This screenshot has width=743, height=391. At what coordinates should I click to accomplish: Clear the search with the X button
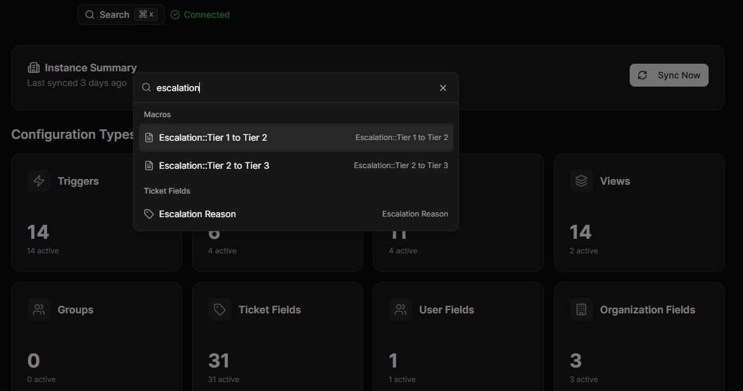443,87
